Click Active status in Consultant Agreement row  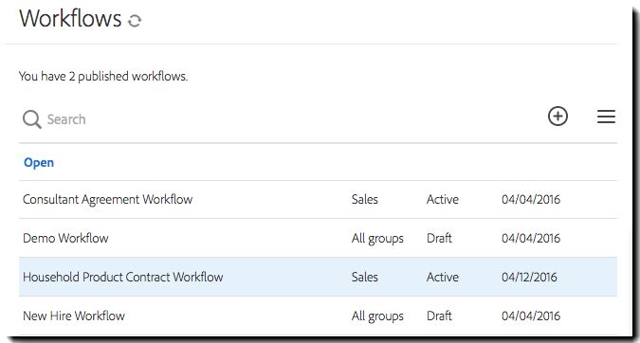[443, 199]
